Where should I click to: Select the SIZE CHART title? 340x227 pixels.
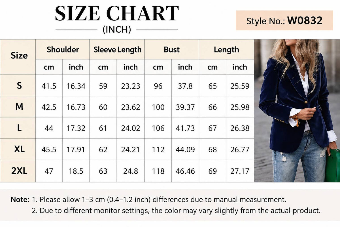117,14
